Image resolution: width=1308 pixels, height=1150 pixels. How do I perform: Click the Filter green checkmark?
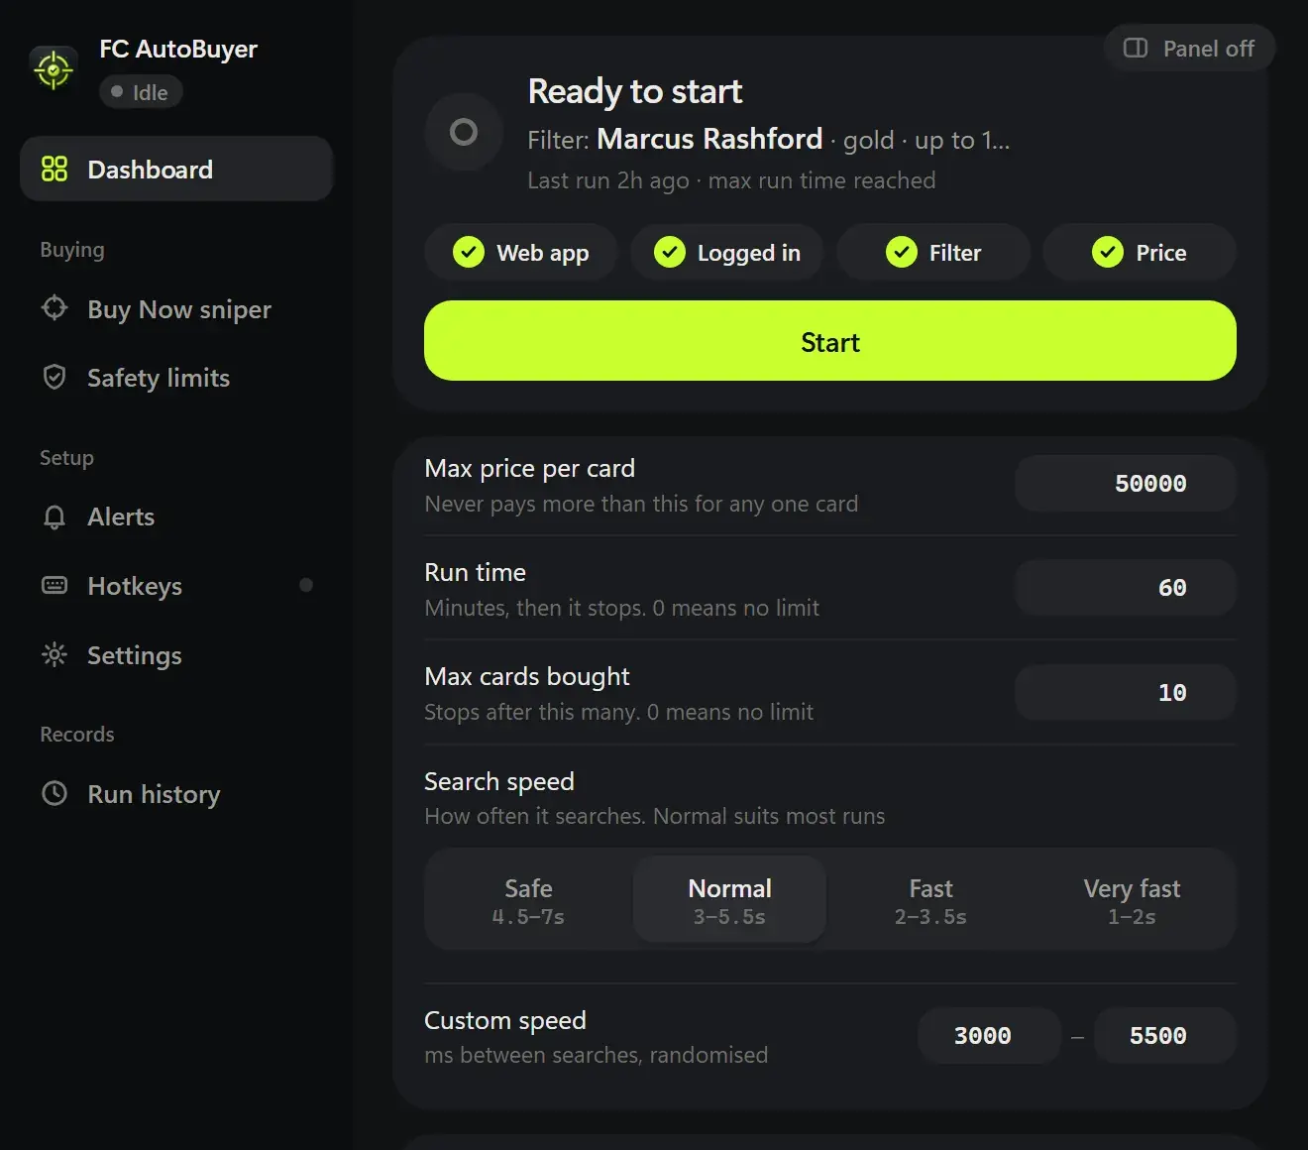click(902, 252)
